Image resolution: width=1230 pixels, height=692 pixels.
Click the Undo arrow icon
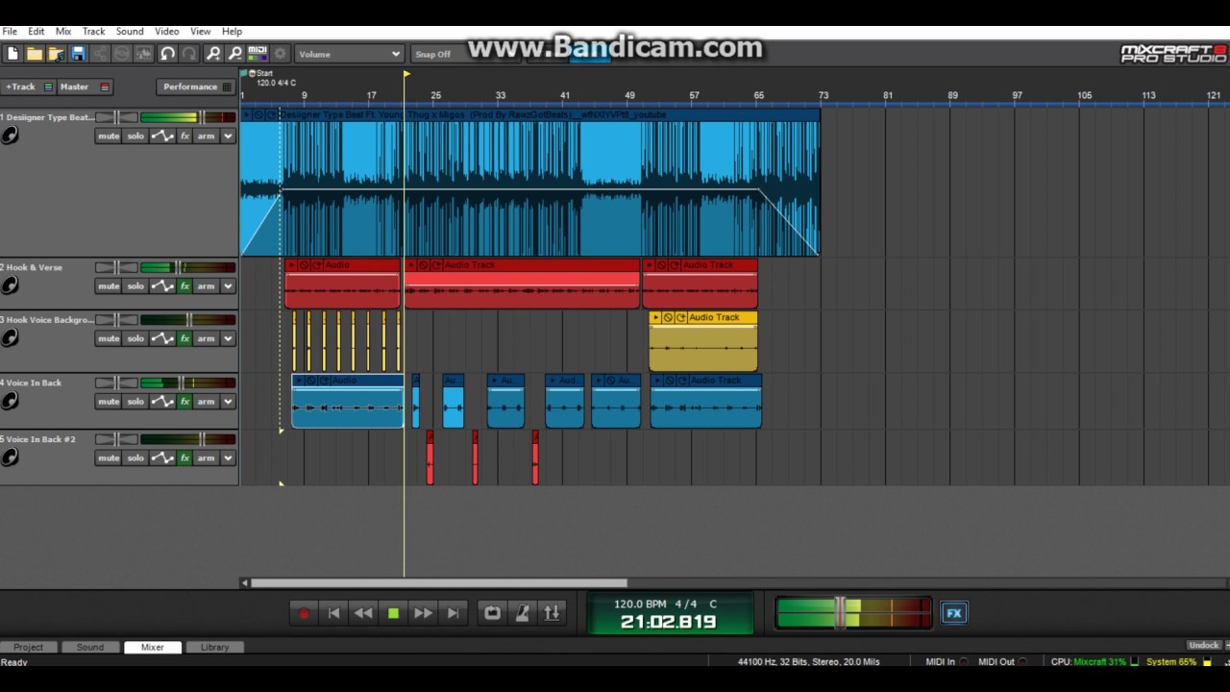point(167,54)
